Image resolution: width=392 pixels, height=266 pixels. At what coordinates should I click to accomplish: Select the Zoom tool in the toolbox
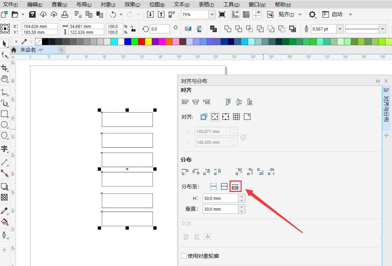click(x=5, y=79)
